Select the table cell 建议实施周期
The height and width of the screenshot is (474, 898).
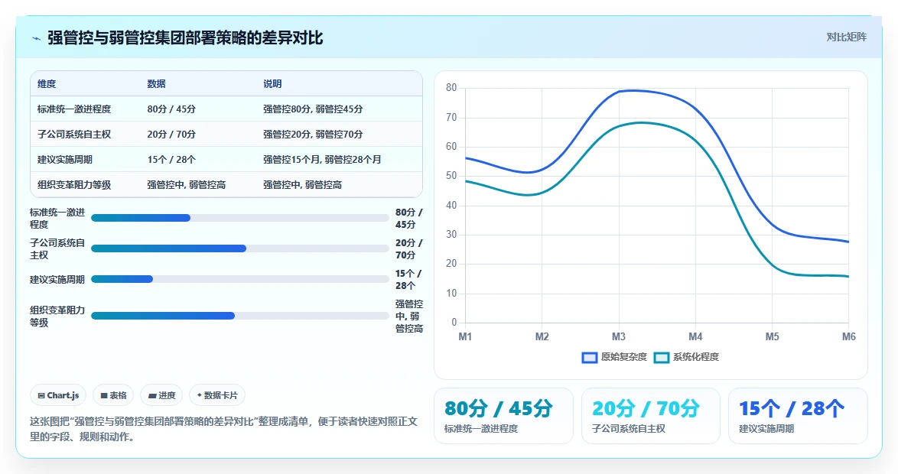coord(65,159)
